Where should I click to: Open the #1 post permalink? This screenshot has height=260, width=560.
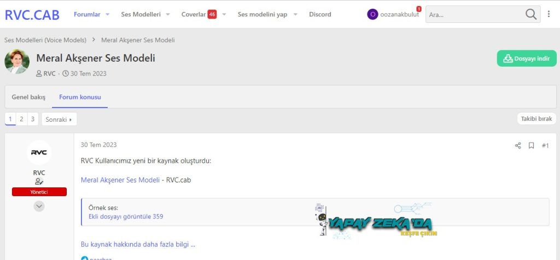click(x=545, y=145)
